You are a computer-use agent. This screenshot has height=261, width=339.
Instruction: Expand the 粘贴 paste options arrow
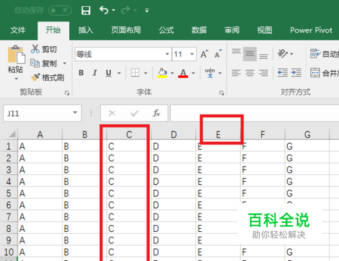pyautogui.click(x=16, y=79)
